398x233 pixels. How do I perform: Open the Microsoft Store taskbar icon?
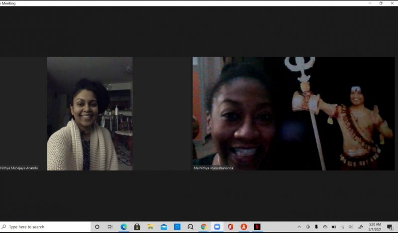tap(137, 227)
